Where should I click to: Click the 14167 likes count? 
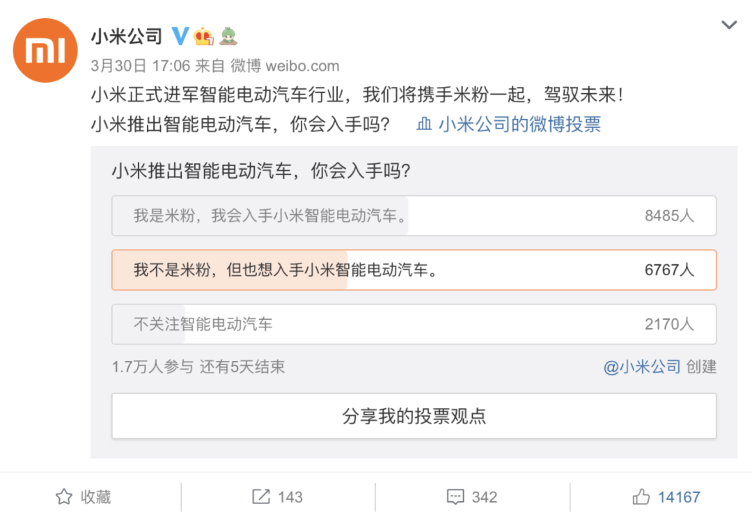coord(679,497)
